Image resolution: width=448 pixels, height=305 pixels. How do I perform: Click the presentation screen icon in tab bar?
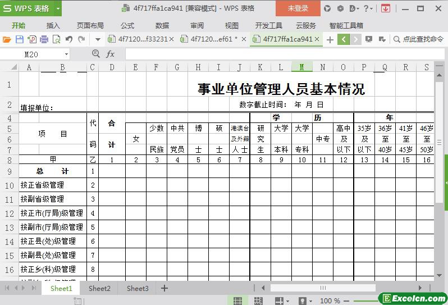tap(369, 39)
